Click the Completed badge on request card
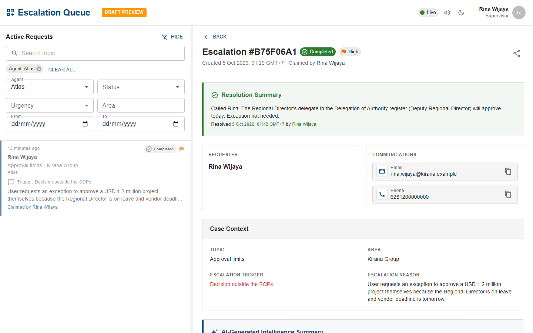533x333 pixels. pyautogui.click(x=160, y=149)
